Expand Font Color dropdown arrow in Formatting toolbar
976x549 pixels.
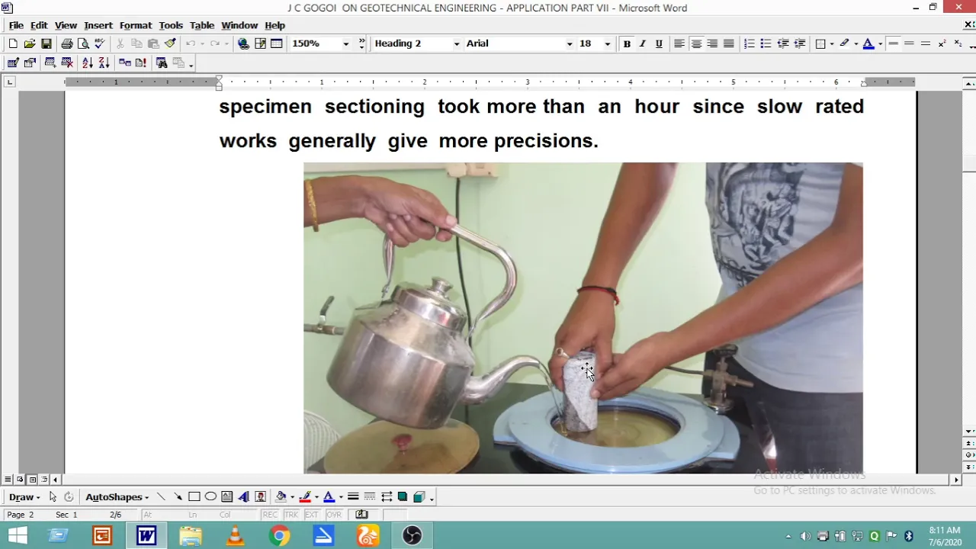click(880, 43)
